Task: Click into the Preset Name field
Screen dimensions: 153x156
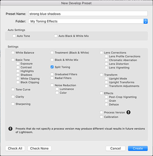Action: point(88,14)
